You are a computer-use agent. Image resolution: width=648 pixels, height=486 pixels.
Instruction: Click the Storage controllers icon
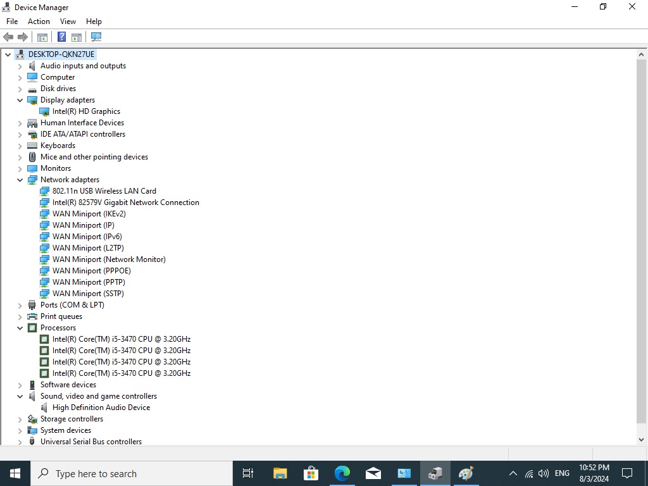point(32,419)
